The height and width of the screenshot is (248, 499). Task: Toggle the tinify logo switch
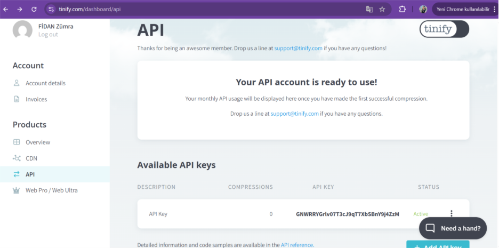(x=444, y=29)
